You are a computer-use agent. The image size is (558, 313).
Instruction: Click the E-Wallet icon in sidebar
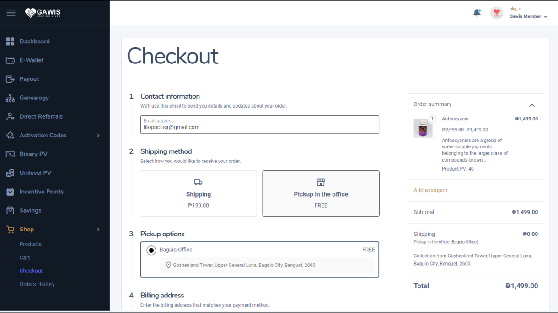[x=10, y=60]
